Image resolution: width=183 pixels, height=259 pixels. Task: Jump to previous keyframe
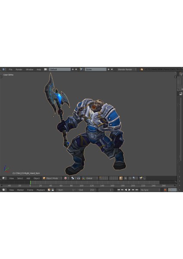122,190
